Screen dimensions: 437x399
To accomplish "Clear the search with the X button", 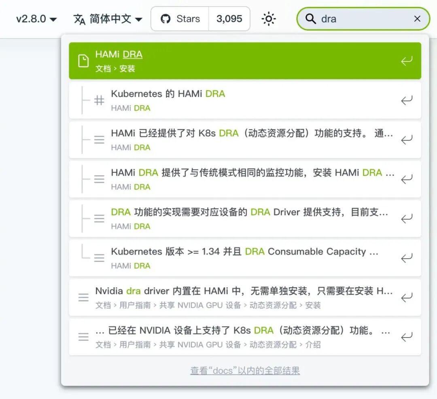I will pyautogui.click(x=417, y=19).
